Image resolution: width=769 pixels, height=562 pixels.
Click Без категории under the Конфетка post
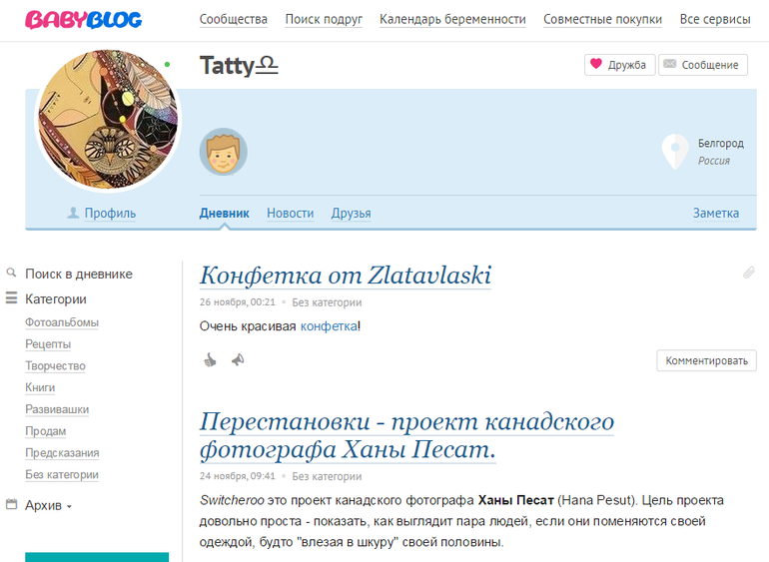(x=328, y=302)
